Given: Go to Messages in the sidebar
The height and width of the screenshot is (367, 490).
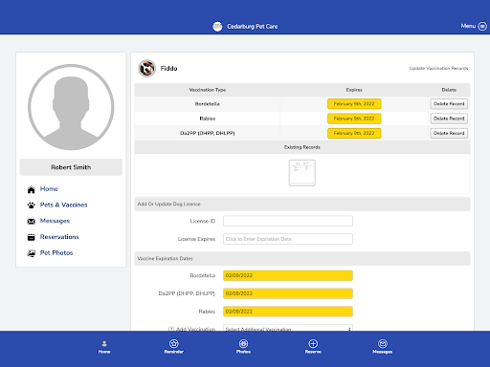Looking at the screenshot, I should pyautogui.click(x=55, y=221).
